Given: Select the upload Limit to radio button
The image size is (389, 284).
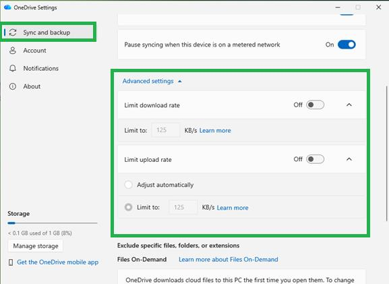Looking at the screenshot, I should [x=128, y=207].
